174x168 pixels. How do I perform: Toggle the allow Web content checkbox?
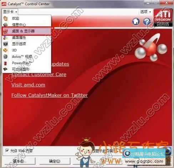point(7,150)
